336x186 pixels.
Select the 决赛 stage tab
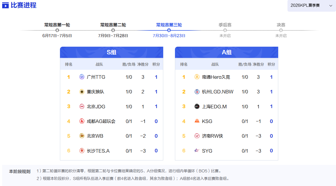(x=281, y=25)
